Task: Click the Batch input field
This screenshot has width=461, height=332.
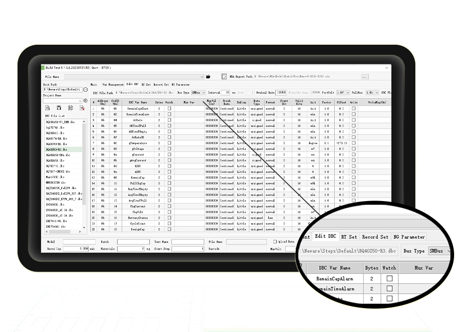Action: 133,242
